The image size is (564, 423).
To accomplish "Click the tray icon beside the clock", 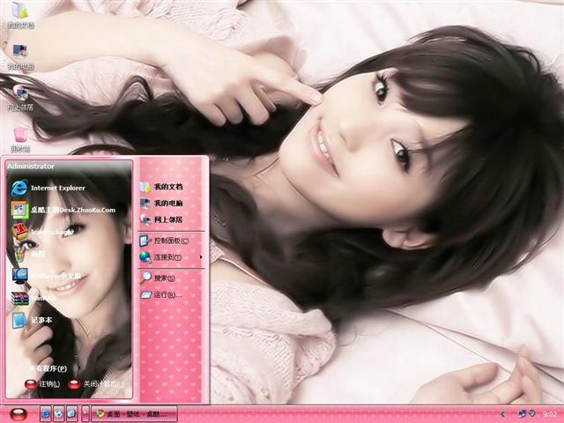I will [531, 413].
